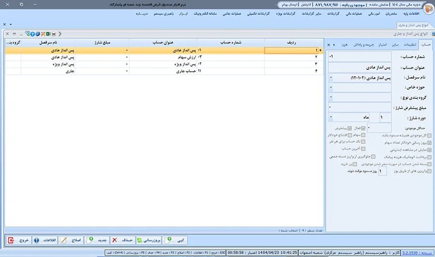Toggle the بن خرید checkbox
The image size is (435, 257).
coord(355,164)
